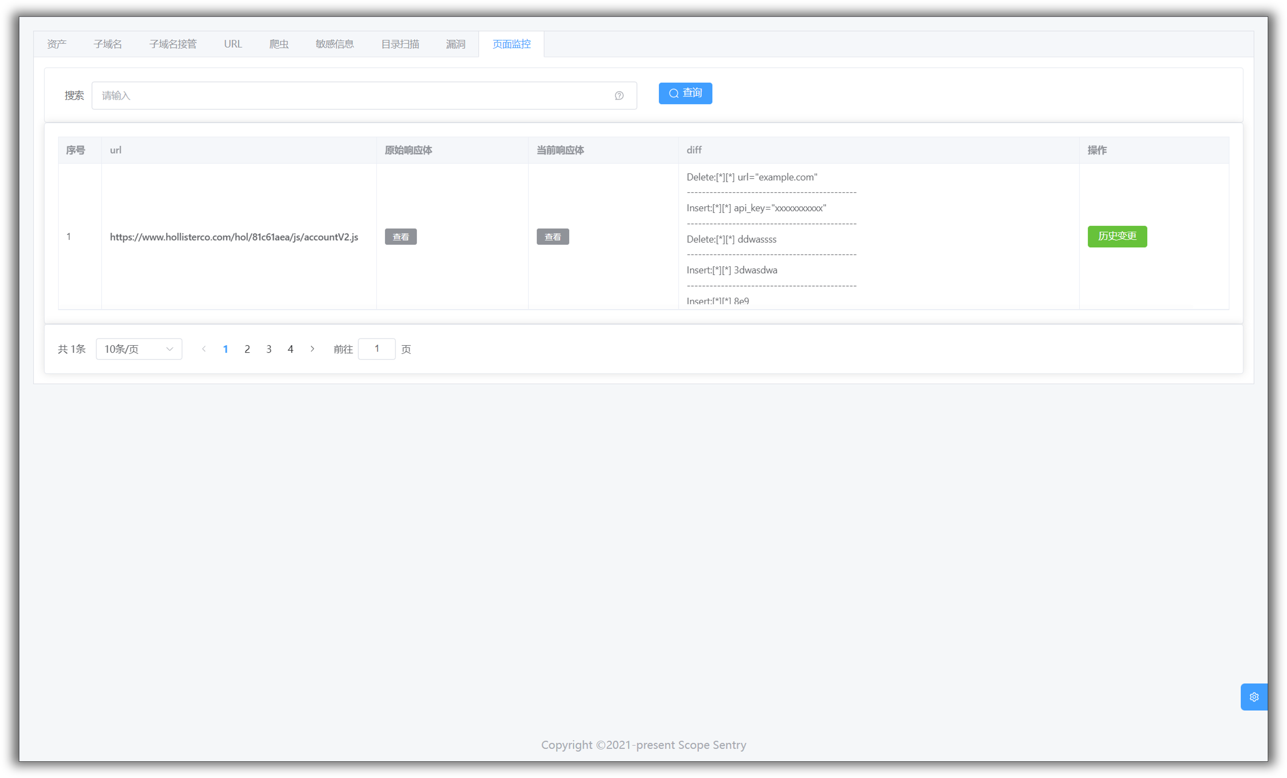Expand the 10条/页 page size dropdown

[139, 349]
